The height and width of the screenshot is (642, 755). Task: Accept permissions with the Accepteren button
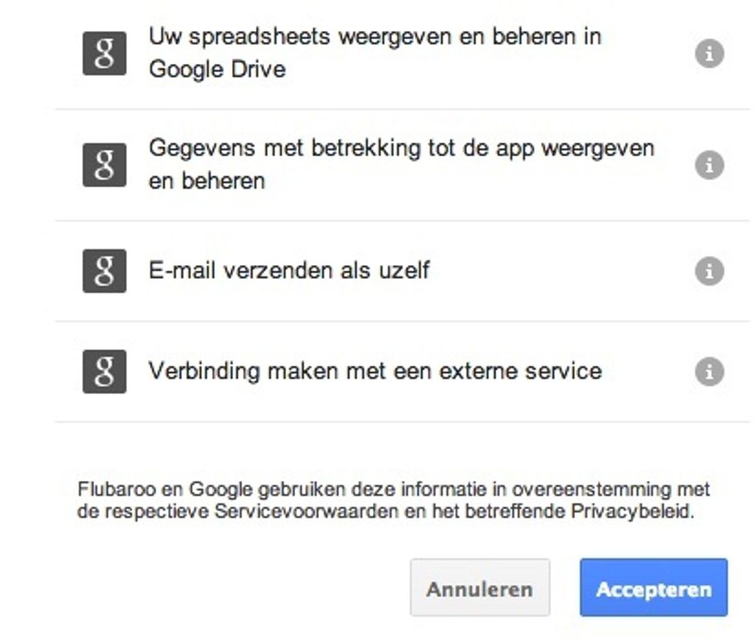point(653,587)
